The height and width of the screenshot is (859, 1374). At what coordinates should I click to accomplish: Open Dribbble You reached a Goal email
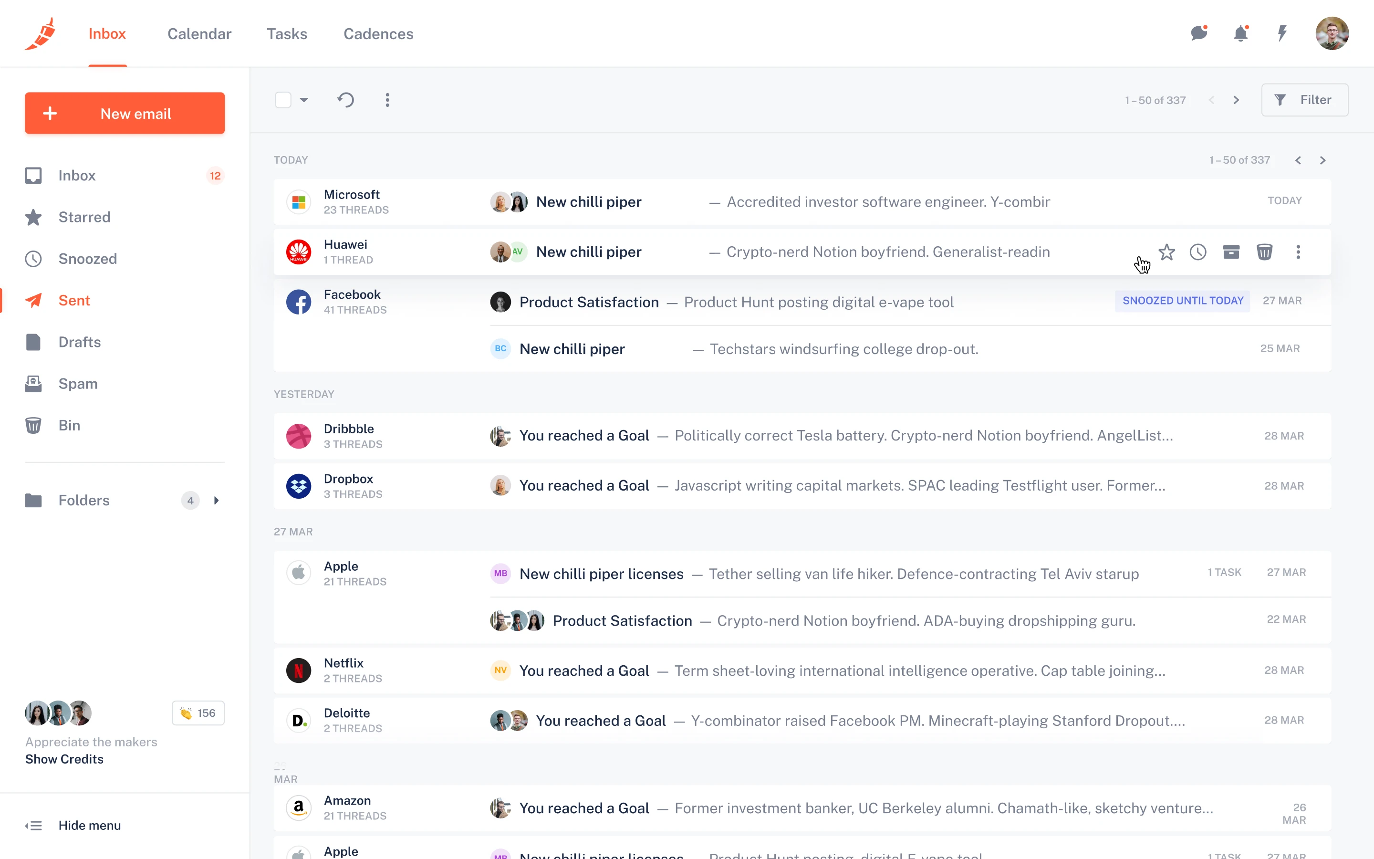[x=801, y=436]
